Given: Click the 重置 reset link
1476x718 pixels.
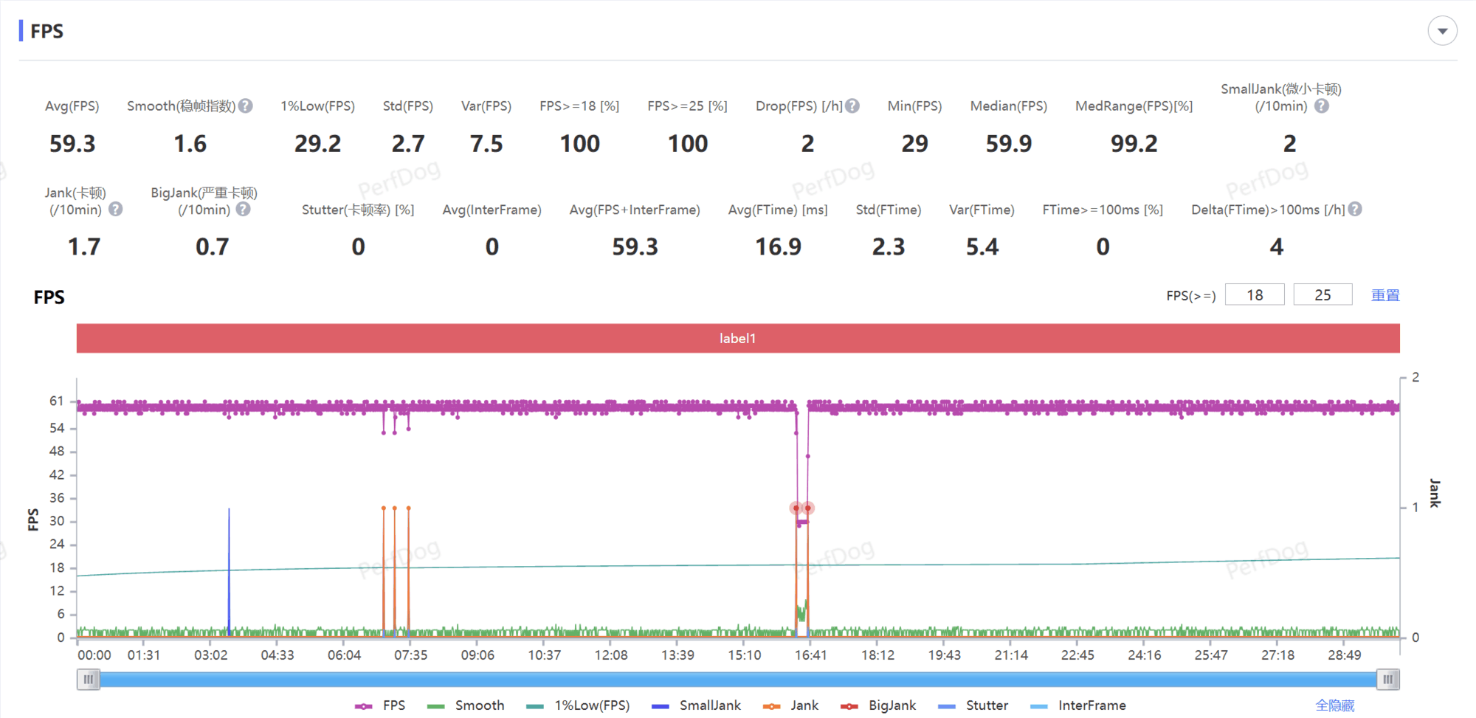Looking at the screenshot, I should click(1385, 295).
